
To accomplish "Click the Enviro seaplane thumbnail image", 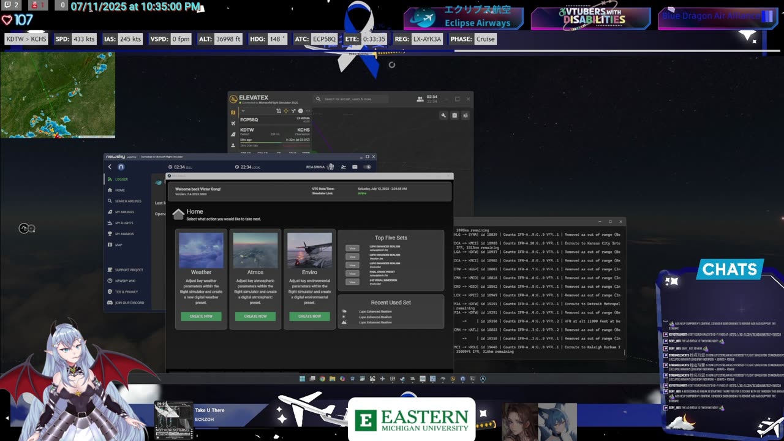I will click(309, 250).
